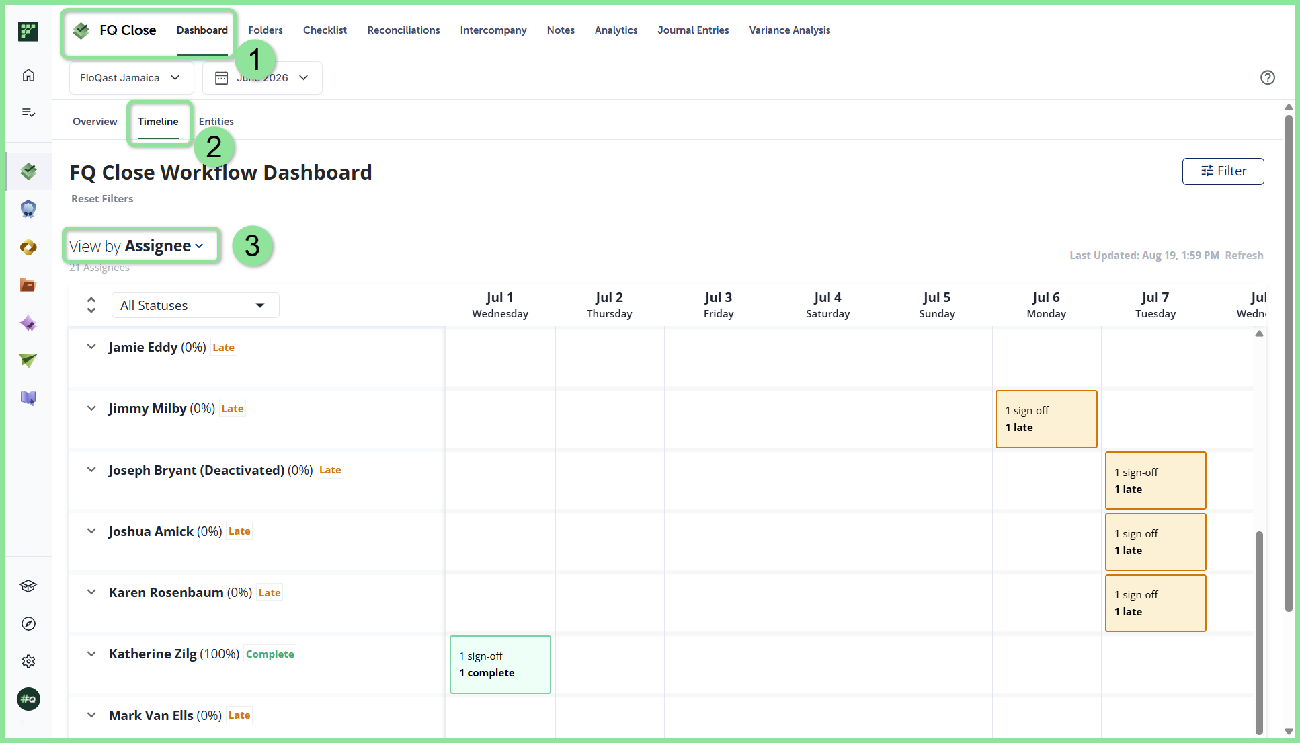Open the graduation cap learning icon
Viewport: 1300px width, 743px height.
tap(28, 586)
